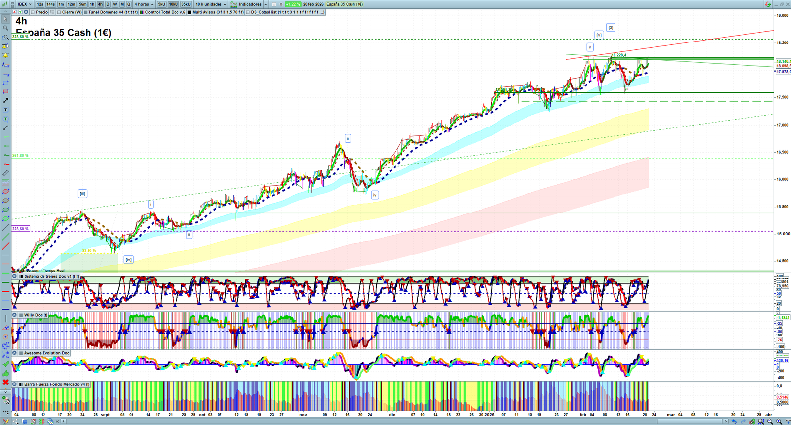Viewport: 791px width, 425px height.
Task: Select the red rectangle drawing tool
Action: click(x=5, y=92)
